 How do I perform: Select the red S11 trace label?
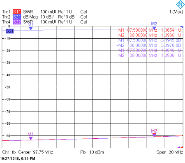(x=17, y=12)
